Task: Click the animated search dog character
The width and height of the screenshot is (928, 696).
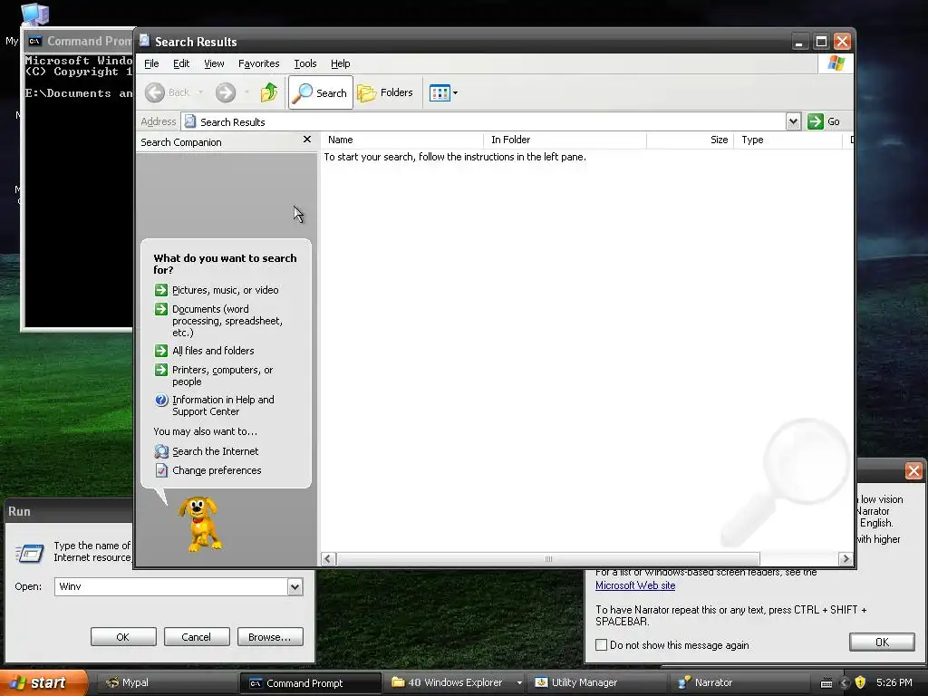Action: pos(200,524)
